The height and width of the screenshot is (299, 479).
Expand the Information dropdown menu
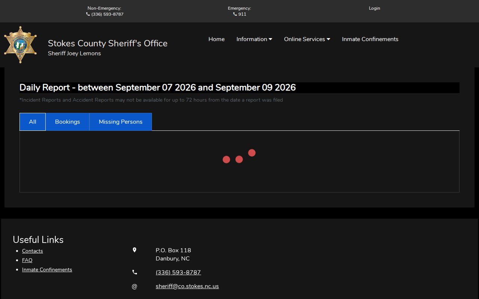(x=254, y=39)
